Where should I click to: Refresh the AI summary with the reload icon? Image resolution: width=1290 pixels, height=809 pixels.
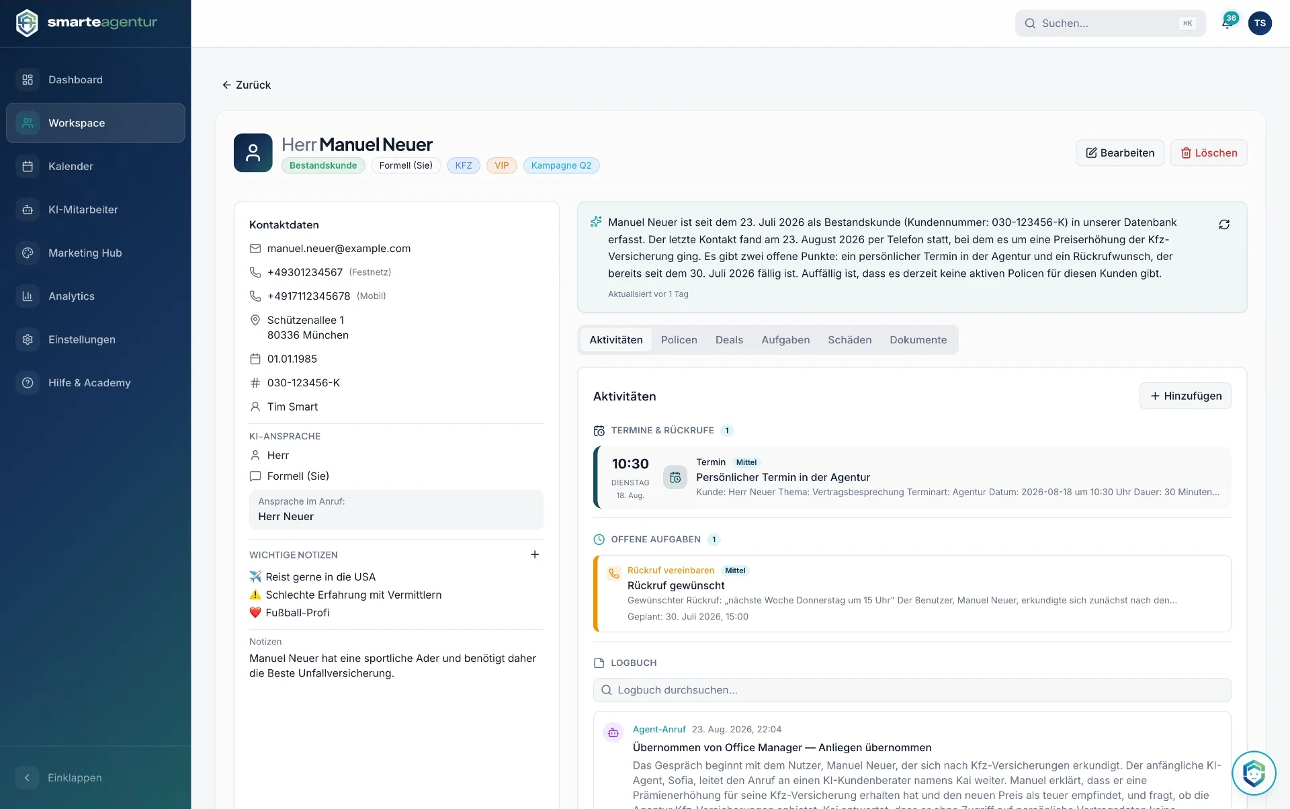pyautogui.click(x=1224, y=224)
